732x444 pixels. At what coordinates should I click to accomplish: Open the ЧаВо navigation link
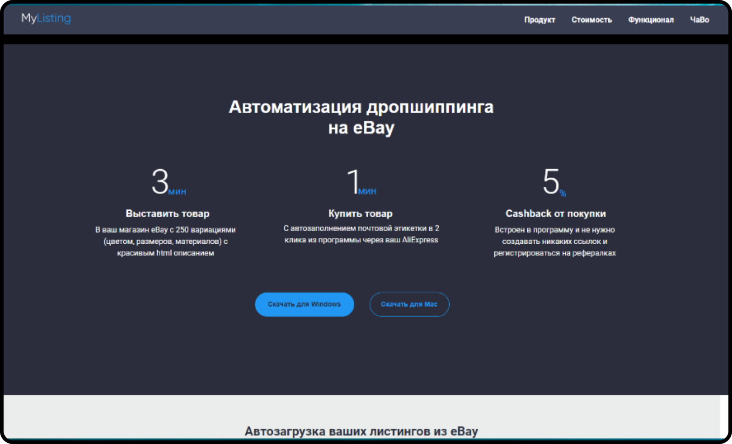699,20
